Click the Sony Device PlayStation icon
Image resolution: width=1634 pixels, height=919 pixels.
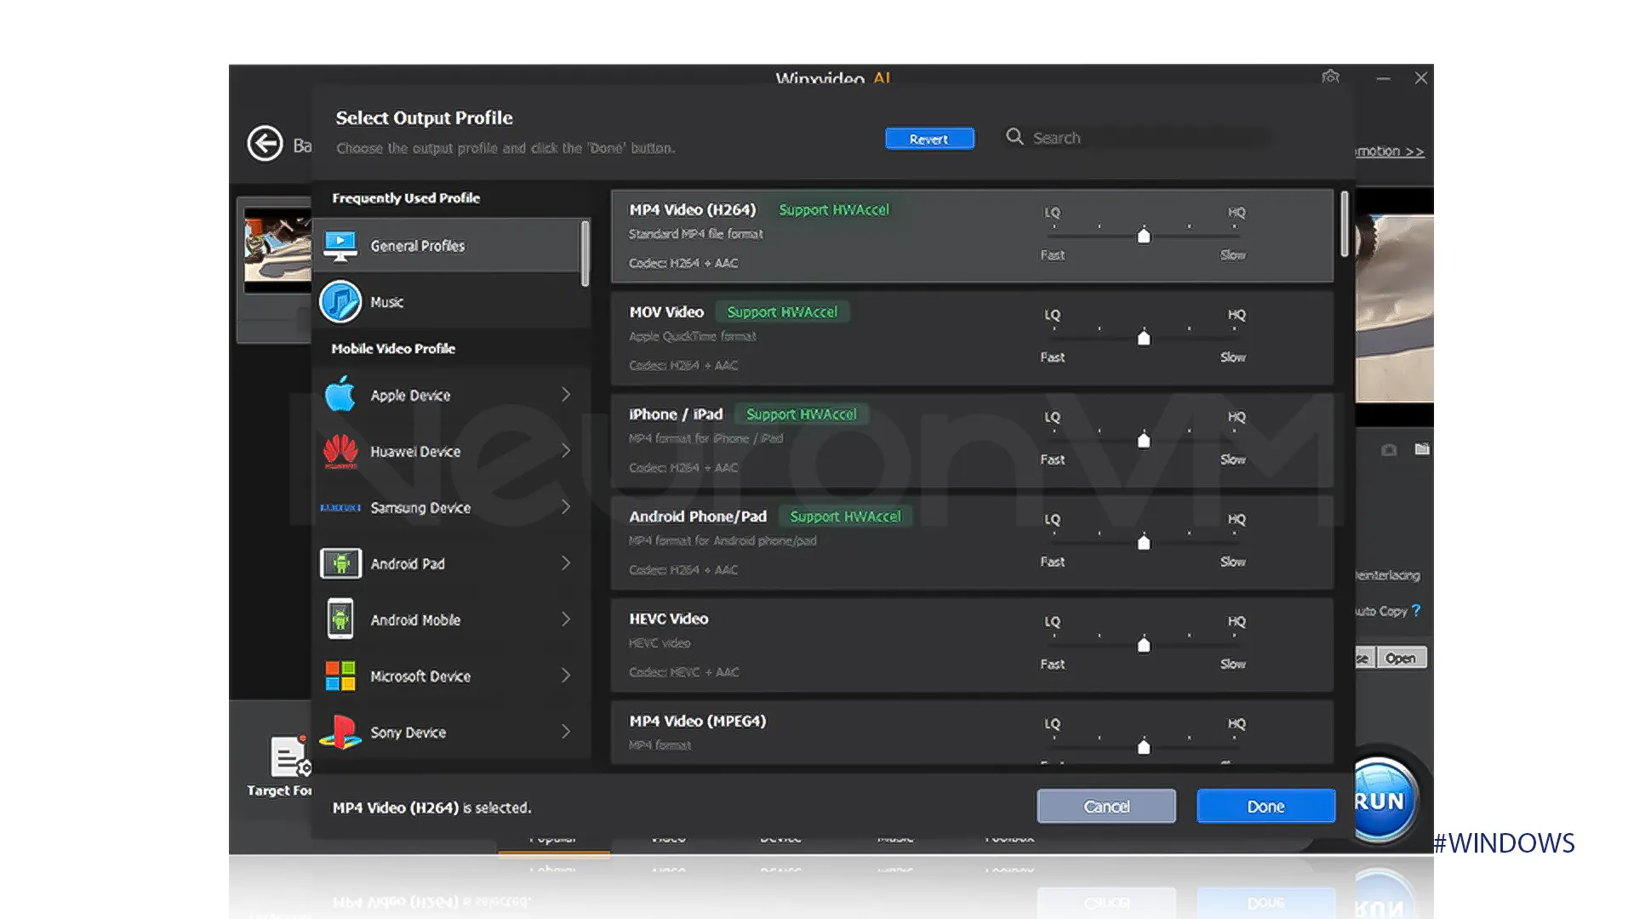click(340, 732)
